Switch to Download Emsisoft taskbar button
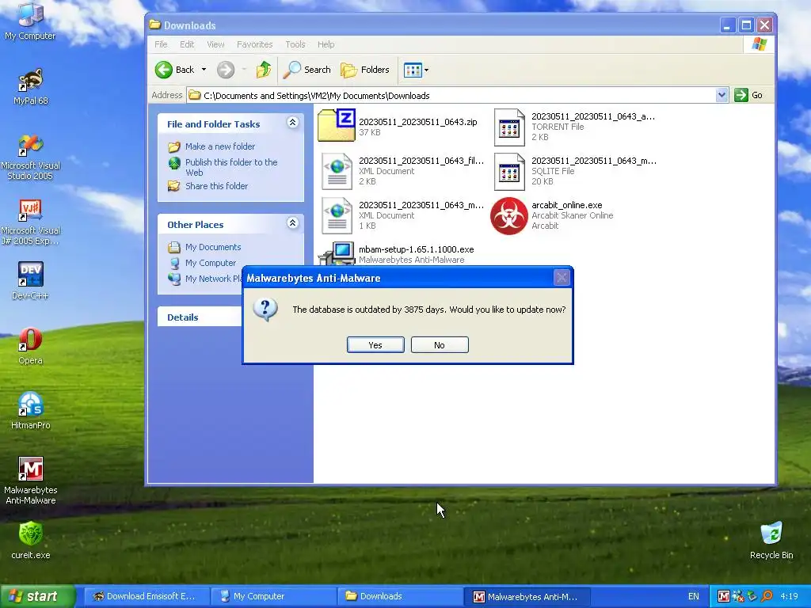 [146, 596]
